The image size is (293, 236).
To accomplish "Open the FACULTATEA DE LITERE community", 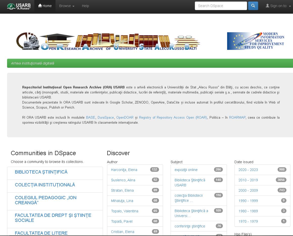I will 41,233.
